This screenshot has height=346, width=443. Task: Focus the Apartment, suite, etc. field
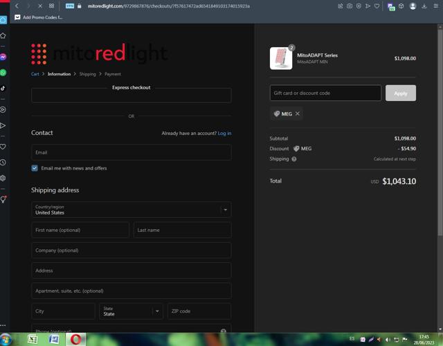click(x=132, y=291)
